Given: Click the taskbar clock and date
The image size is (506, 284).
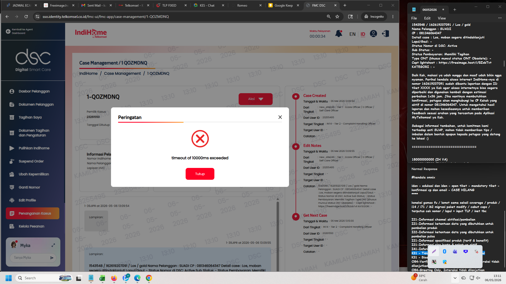Looking at the screenshot, I should click(x=493, y=278).
